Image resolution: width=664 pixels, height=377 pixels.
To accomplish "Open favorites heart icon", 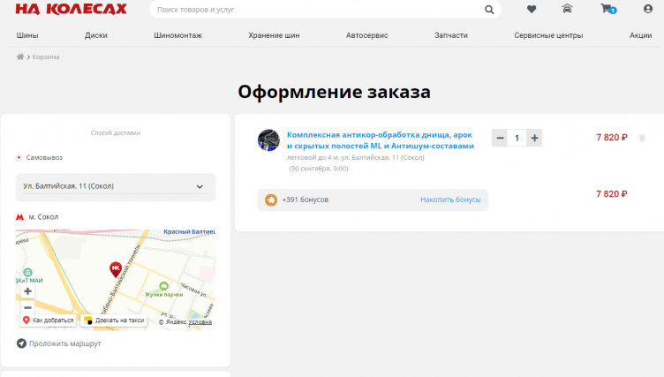I will coord(532,10).
